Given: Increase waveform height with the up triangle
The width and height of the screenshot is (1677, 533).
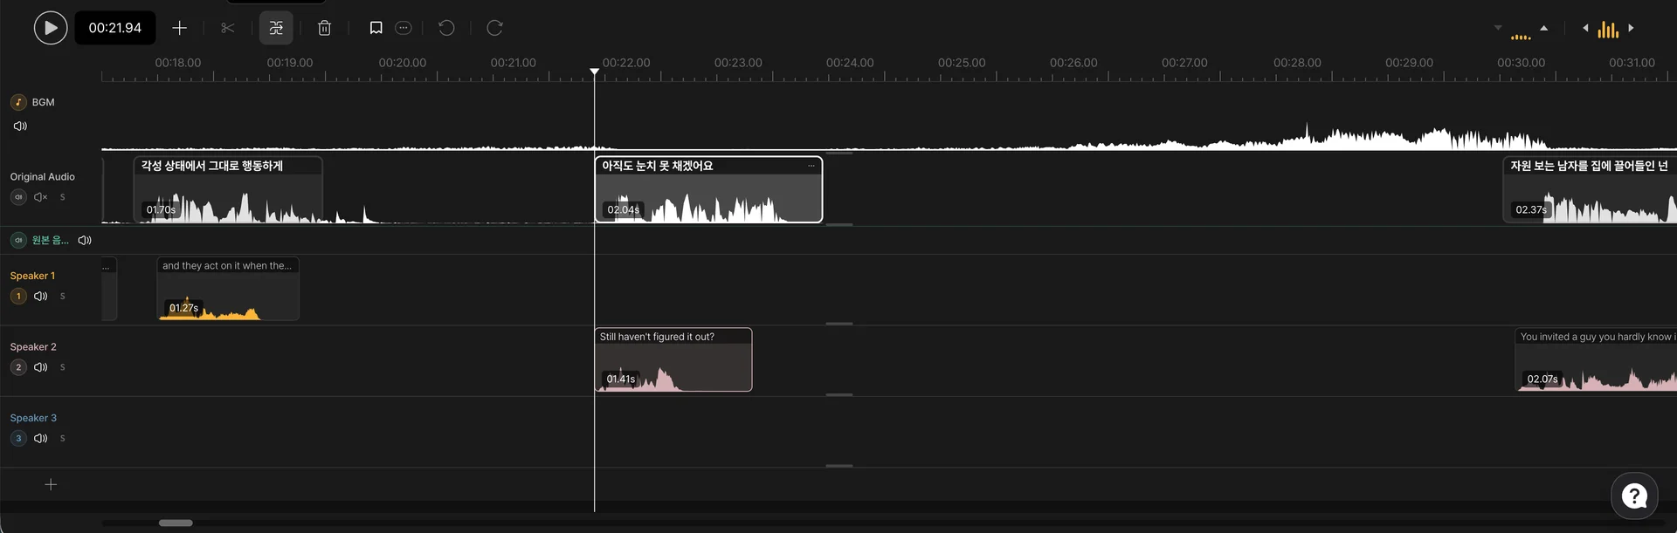Looking at the screenshot, I should tap(1544, 28).
